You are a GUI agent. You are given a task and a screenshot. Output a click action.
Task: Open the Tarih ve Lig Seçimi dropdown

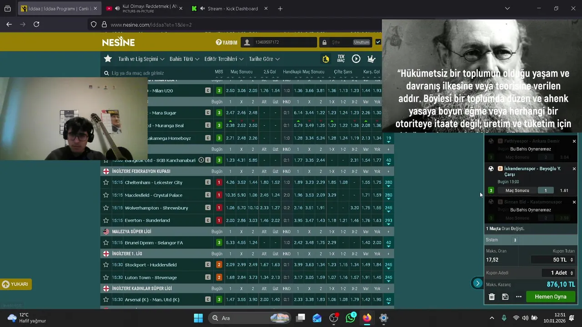pyautogui.click(x=141, y=59)
